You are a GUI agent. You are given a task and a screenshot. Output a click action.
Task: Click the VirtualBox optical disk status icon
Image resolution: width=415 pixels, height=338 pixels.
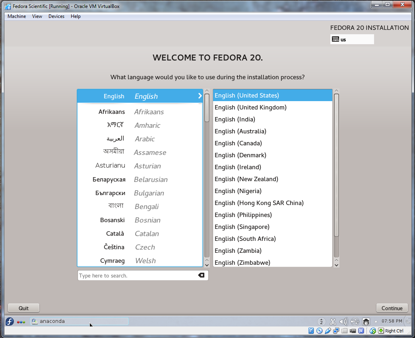319,331
